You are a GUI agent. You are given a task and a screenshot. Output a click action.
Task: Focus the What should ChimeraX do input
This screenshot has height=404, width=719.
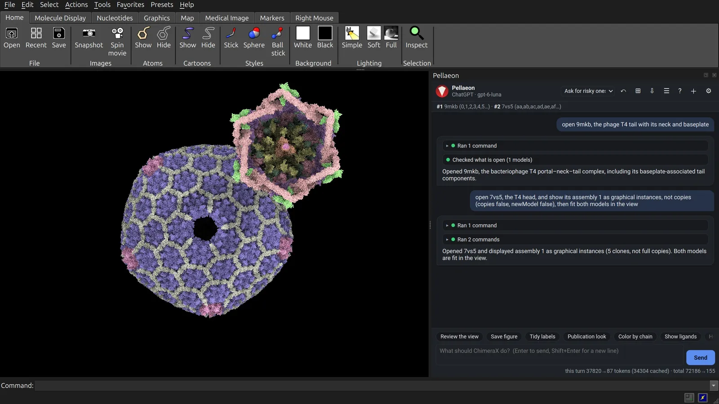click(559, 355)
